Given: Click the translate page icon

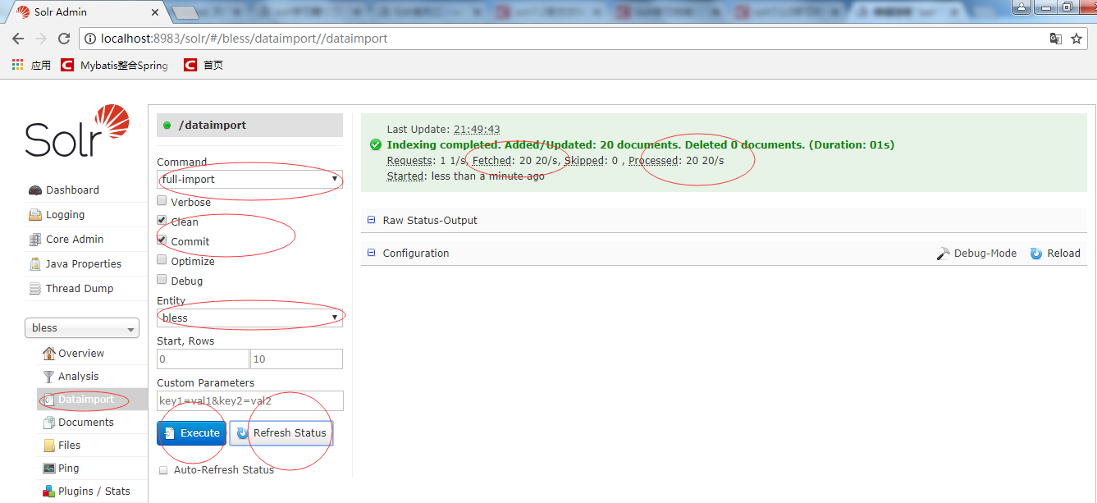Looking at the screenshot, I should click(1056, 39).
